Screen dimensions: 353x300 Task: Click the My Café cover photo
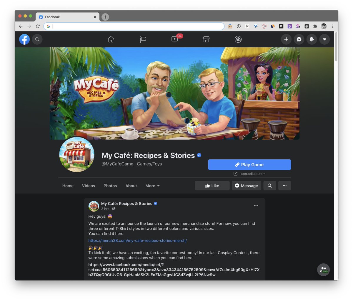[x=174, y=93]
